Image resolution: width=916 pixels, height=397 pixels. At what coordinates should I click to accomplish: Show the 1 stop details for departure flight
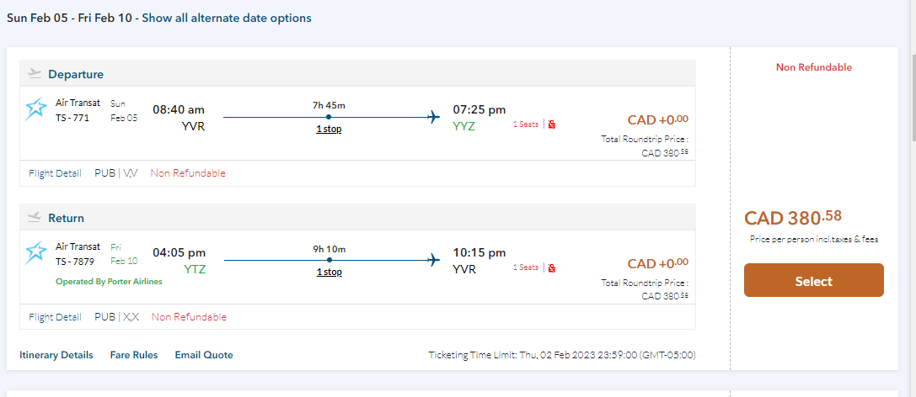[329, 130]
